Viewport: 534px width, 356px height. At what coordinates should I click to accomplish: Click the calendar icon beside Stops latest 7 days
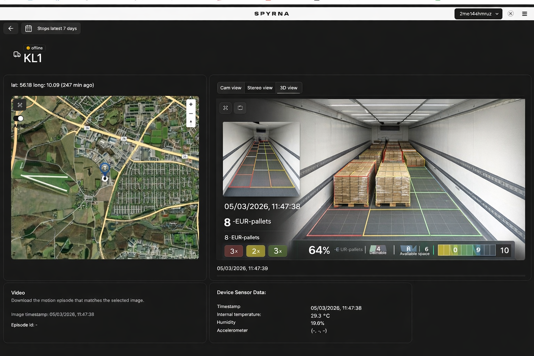pos(28,28)
